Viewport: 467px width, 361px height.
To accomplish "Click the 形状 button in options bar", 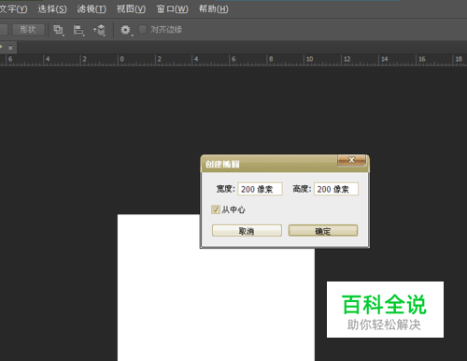I will point(28,30).
